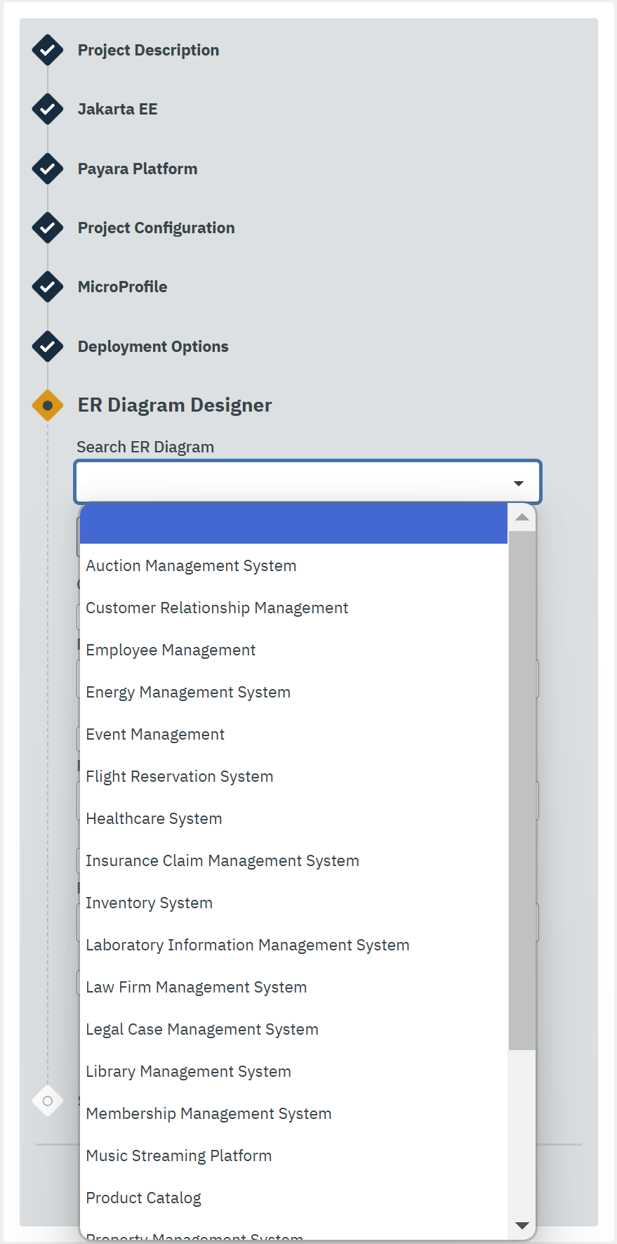The image size is (617, 1244).
Task: Choose Auction Management System from the list
Action: click(x=191, y=566)
